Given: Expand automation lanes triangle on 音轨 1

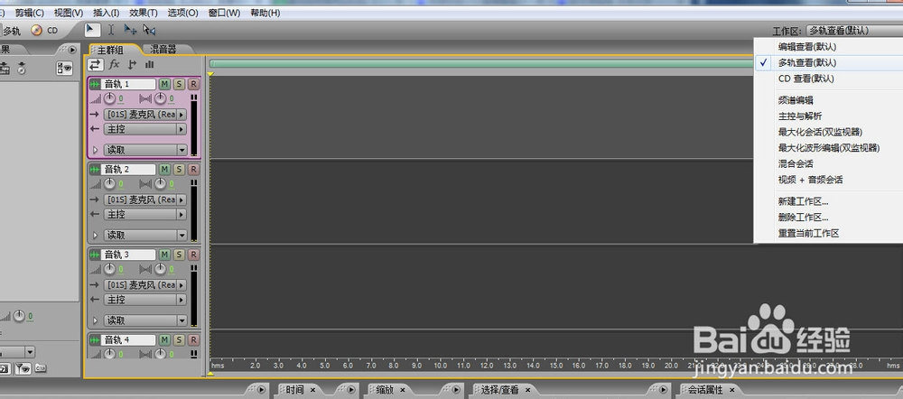Looking at the screenshot, I should click(x=96, y=150).
